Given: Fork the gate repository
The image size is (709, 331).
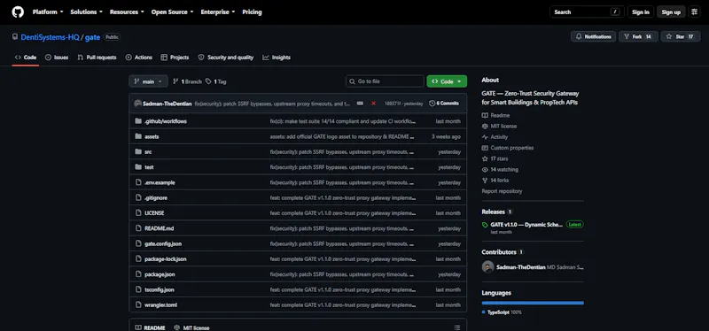Looking at the screenshot, I should click(638, 36).
